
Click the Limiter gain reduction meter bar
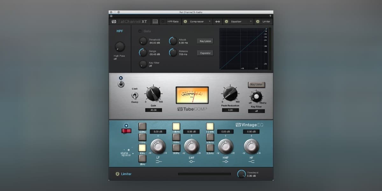coord(204,174)
